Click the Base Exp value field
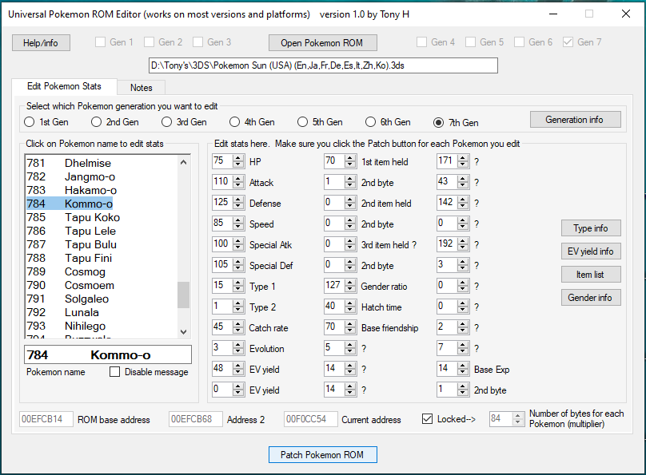The height and width of the screenshot is (475, 646). pyautogui.click(x=446, y=370)
